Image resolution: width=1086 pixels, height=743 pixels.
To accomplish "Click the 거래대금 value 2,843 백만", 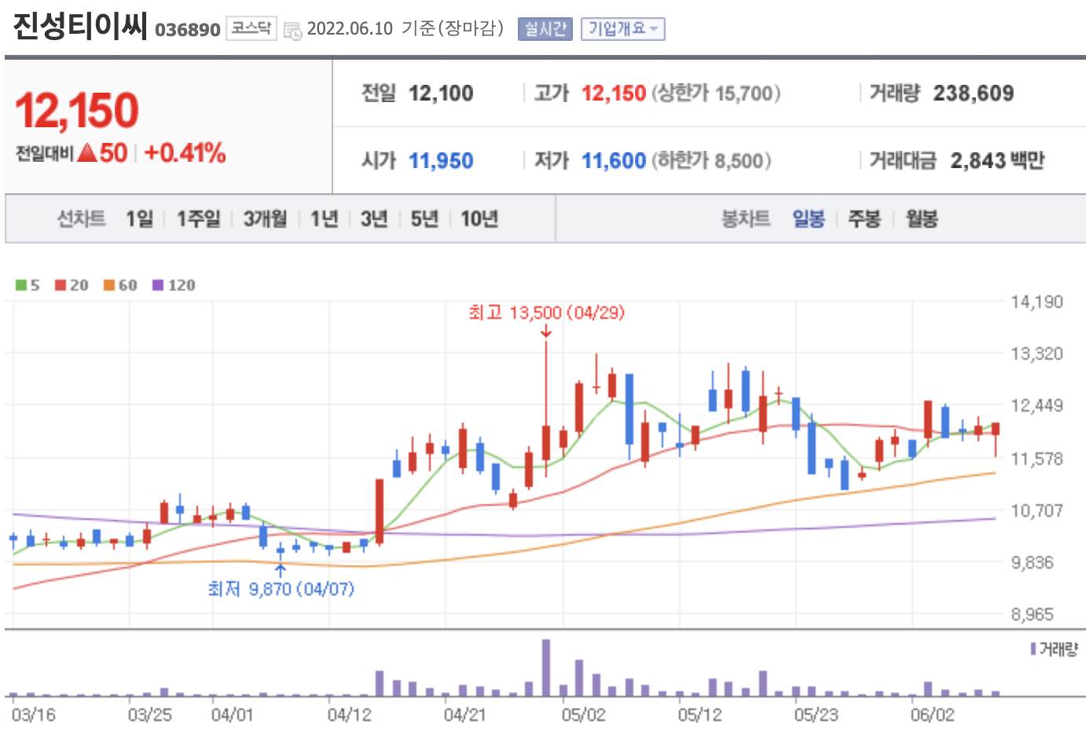I will click(997, 161).
